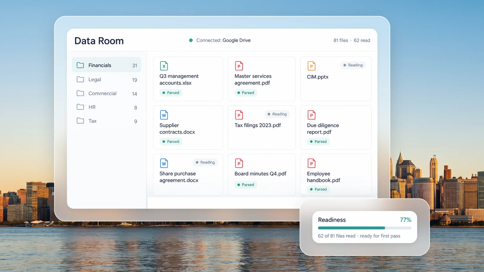Screen dimensions: 484x272
Task: Click the PDF icon on Due diligence report
Action: (311, 115)
